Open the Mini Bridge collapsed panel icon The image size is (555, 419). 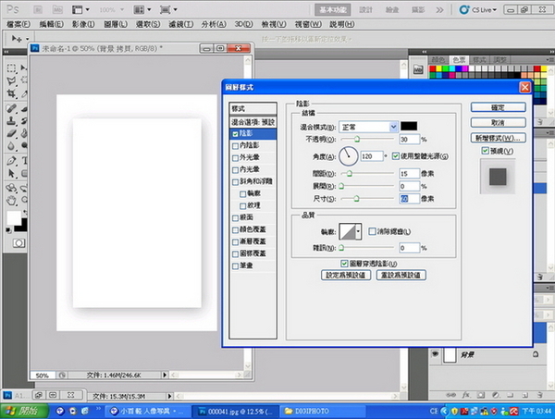pyautogui.click(x=418, y=69)
